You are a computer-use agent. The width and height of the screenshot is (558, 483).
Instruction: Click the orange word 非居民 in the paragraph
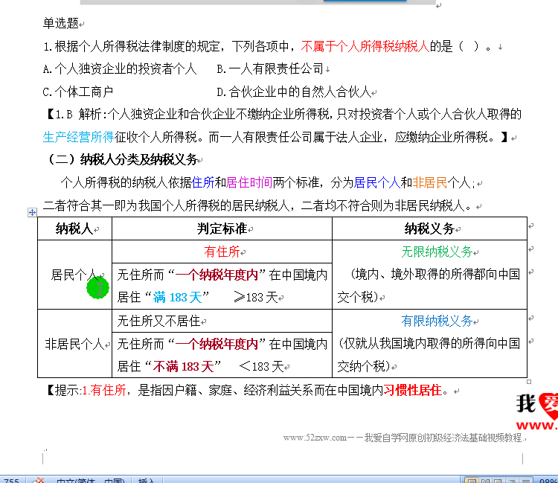pyautogui.click(x=430, y=182)
